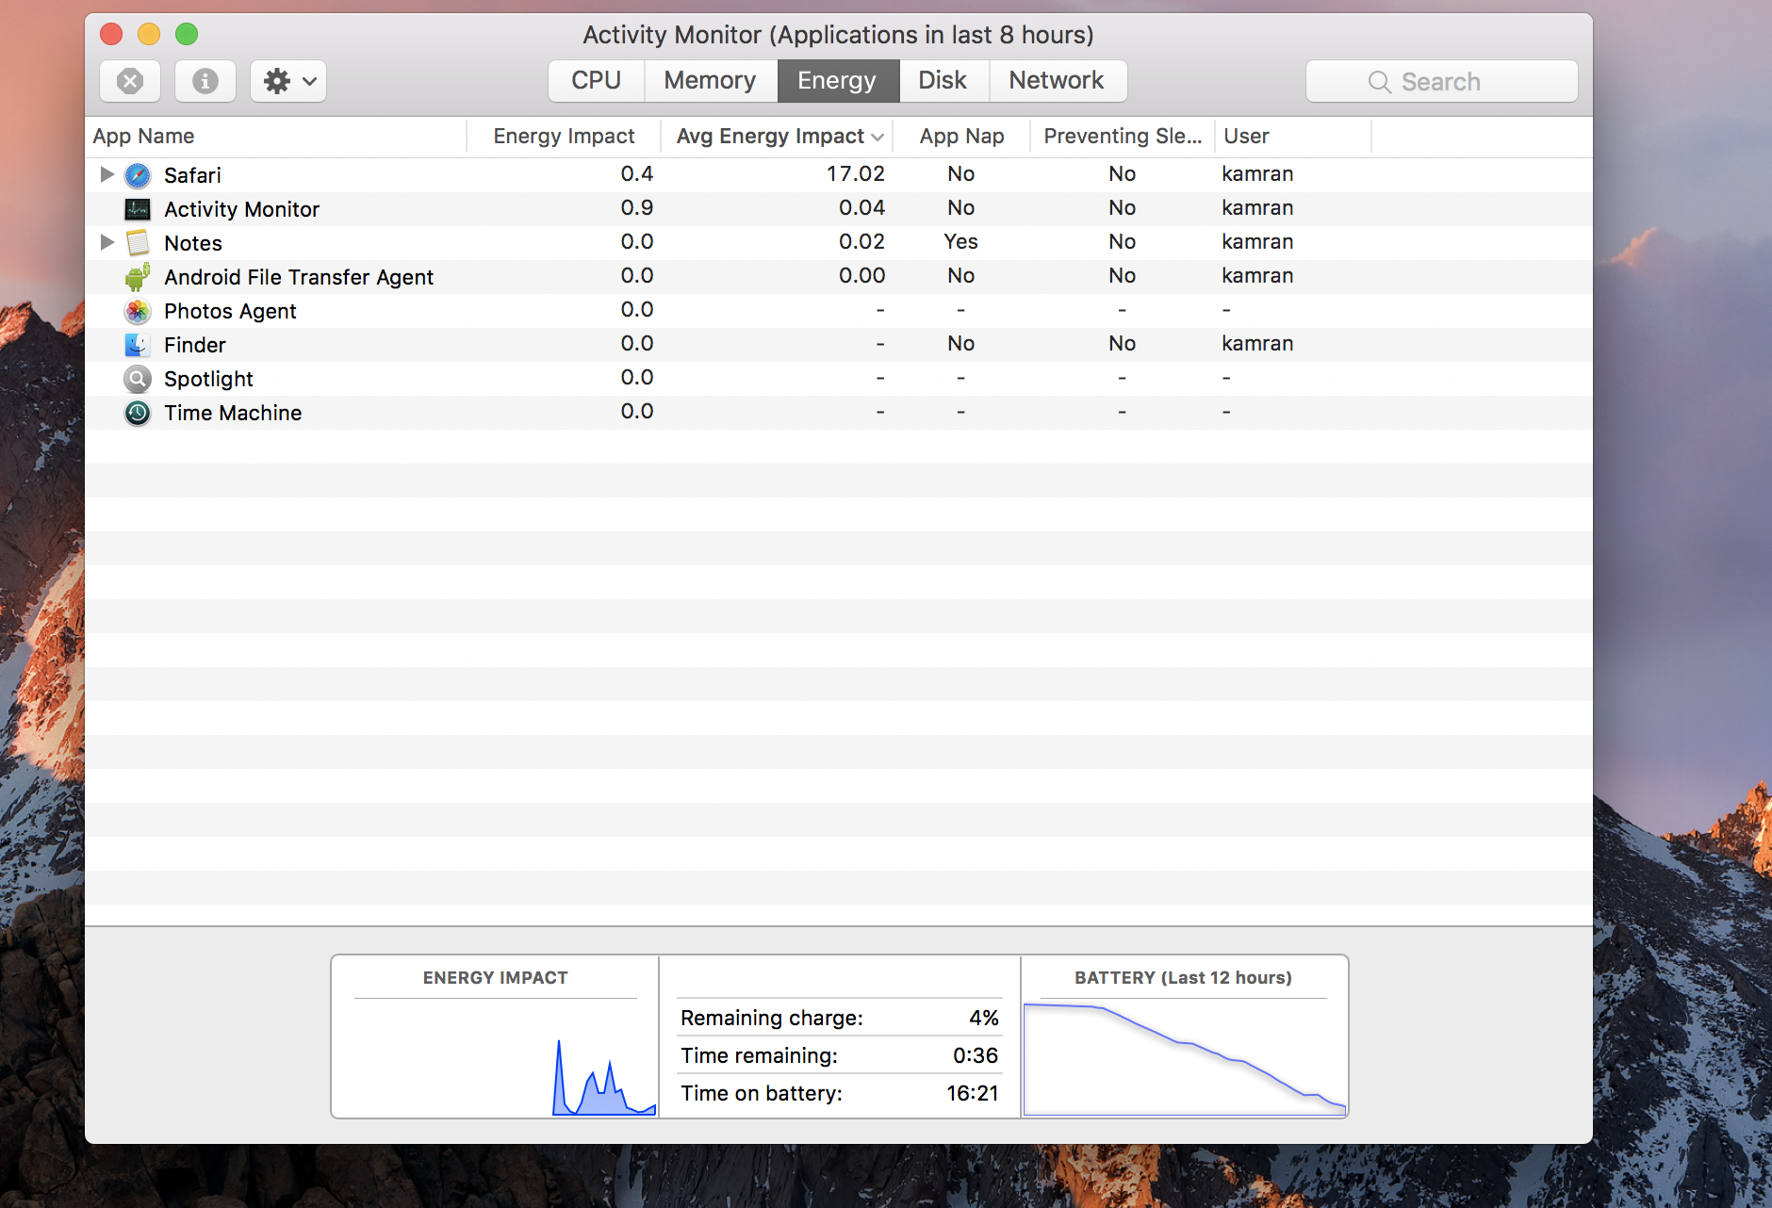Screen dimensions: 1772x1208
Task: Sort by Preventing Sleep column header
Action: click(1123, 137)
